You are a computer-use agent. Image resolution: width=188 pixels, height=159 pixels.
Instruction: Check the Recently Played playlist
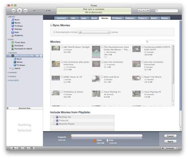point(54,124)
